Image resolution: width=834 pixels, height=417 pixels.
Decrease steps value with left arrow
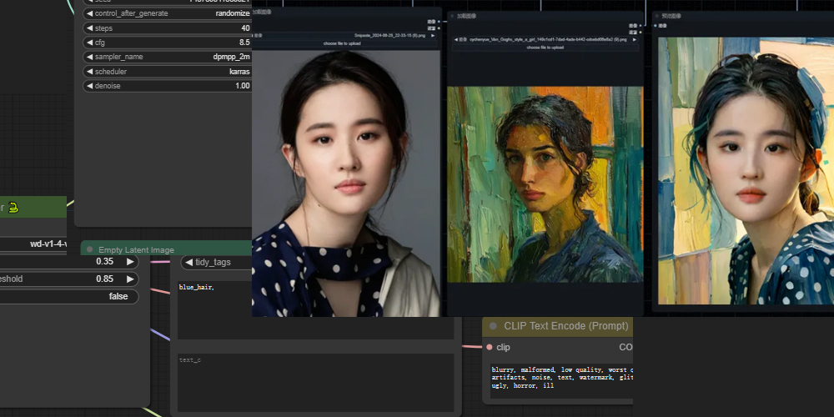tap(89, 28)
